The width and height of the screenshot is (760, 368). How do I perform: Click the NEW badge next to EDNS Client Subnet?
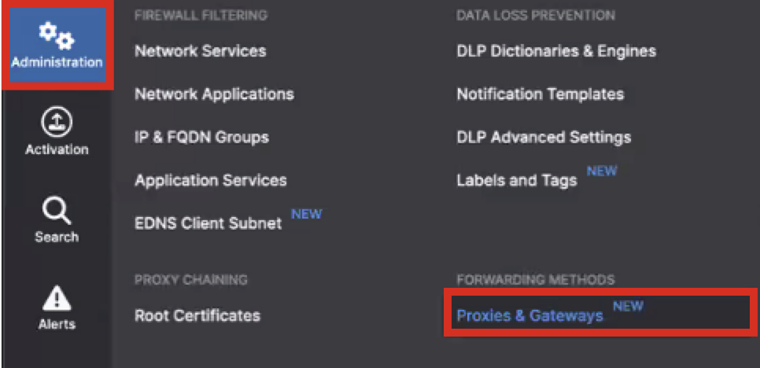click(x=306, y=214)
